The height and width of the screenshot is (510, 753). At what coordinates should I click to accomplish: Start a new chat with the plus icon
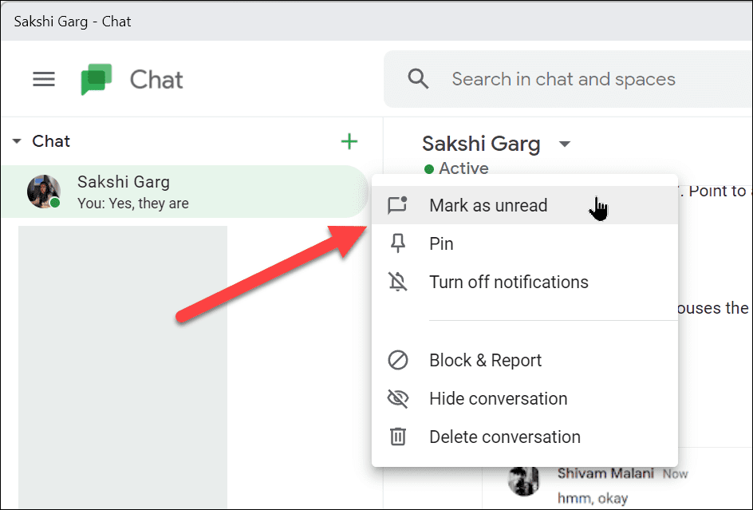pyautogui.click(x=349, y=141)
